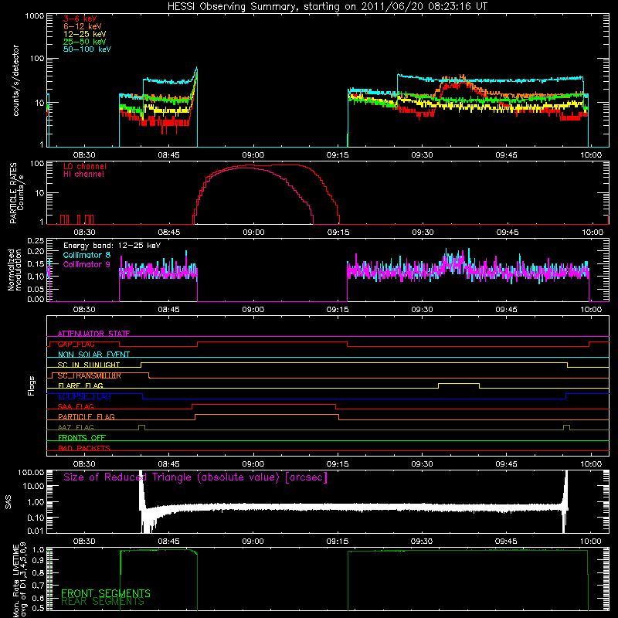The height and width of the screenshot is (618, 618).
Task: Click the raised FLARE_FLAG interval near 09:35
Action: (x=459, y=383)
